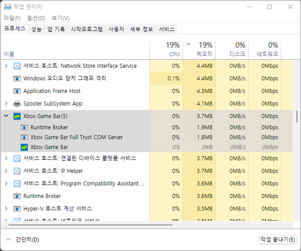Expand Network Store Interface Service host
This screenshot has height=251, width=301.
click(x=6, y=66)
